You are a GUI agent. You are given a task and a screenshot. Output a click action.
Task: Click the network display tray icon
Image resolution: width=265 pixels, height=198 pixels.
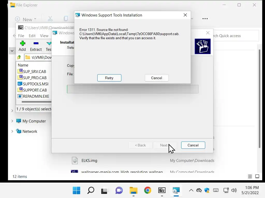tap(226, 191)
